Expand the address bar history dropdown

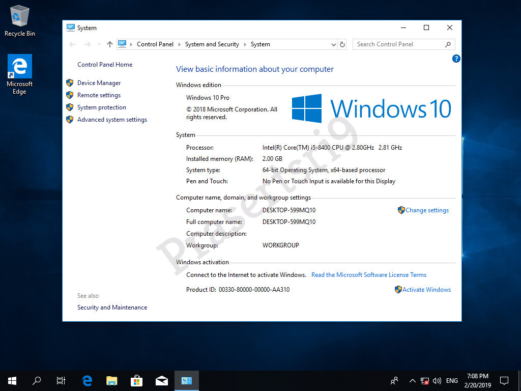pyautogui.click(x=334, y=45)
